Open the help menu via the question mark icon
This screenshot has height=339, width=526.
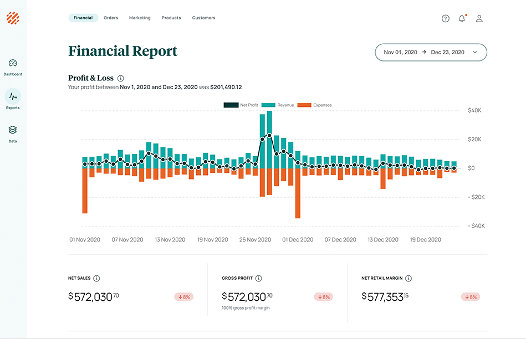coord(445,18)
